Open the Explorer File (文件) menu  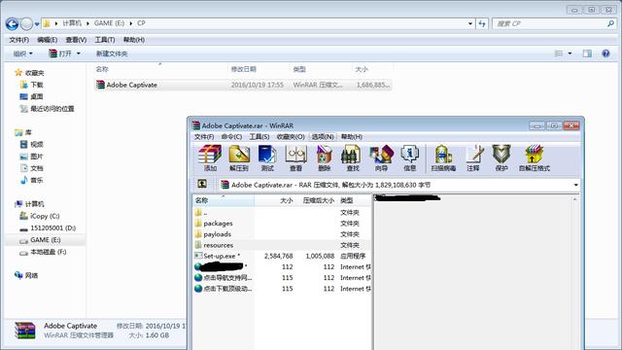tap(18, 40)
